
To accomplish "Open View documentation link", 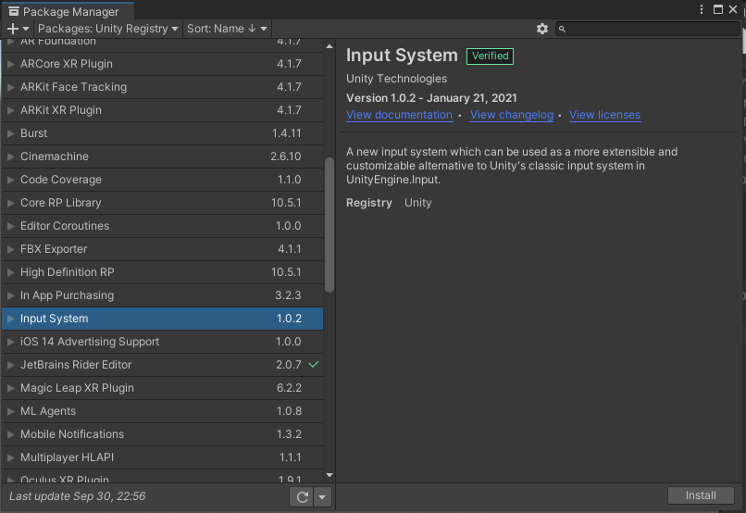I will tap(399, 115).
